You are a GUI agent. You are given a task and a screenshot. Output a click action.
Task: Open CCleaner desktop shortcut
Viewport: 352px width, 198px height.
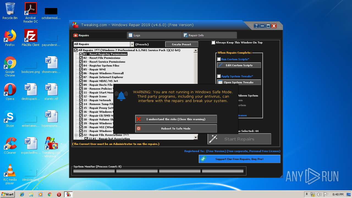10,146
